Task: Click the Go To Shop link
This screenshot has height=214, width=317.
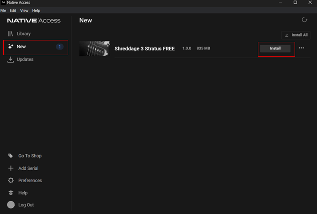Action: click(x=30, y=156)
